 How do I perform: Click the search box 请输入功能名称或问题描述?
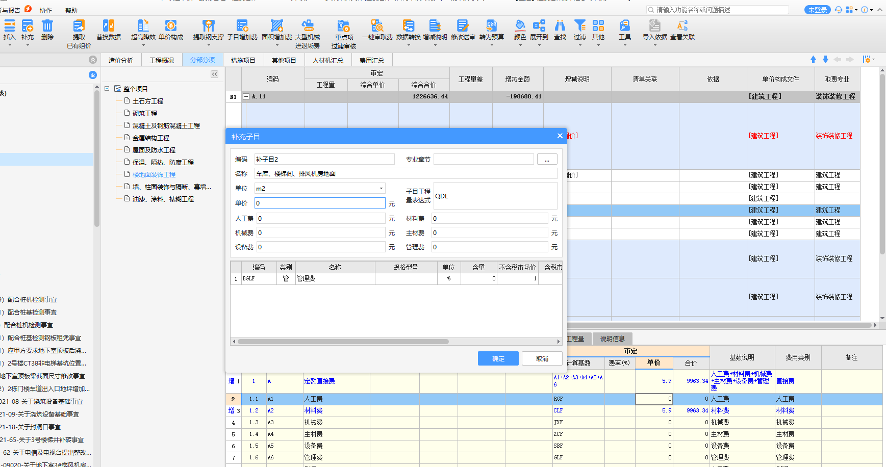(718, 10)
